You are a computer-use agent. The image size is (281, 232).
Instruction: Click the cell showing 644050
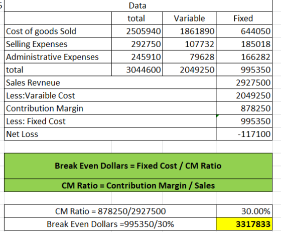[244, 31]
